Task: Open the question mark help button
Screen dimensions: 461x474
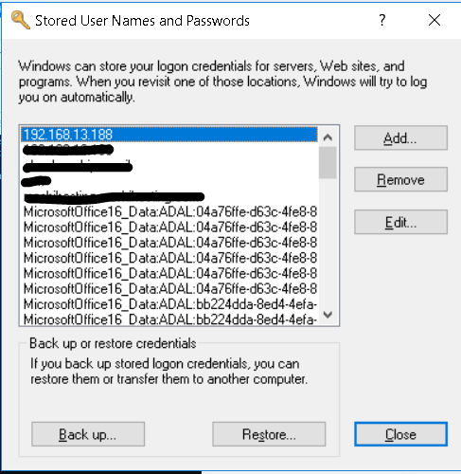Action: coord(382,20)
